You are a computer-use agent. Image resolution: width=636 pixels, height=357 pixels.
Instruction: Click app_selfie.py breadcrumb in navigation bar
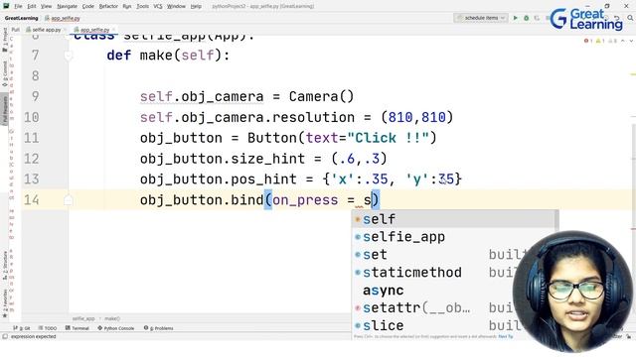coord(63,18)
